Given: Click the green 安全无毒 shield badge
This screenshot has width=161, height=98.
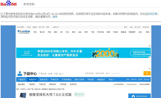Looking at the screenshot, I should coord(79,95).
